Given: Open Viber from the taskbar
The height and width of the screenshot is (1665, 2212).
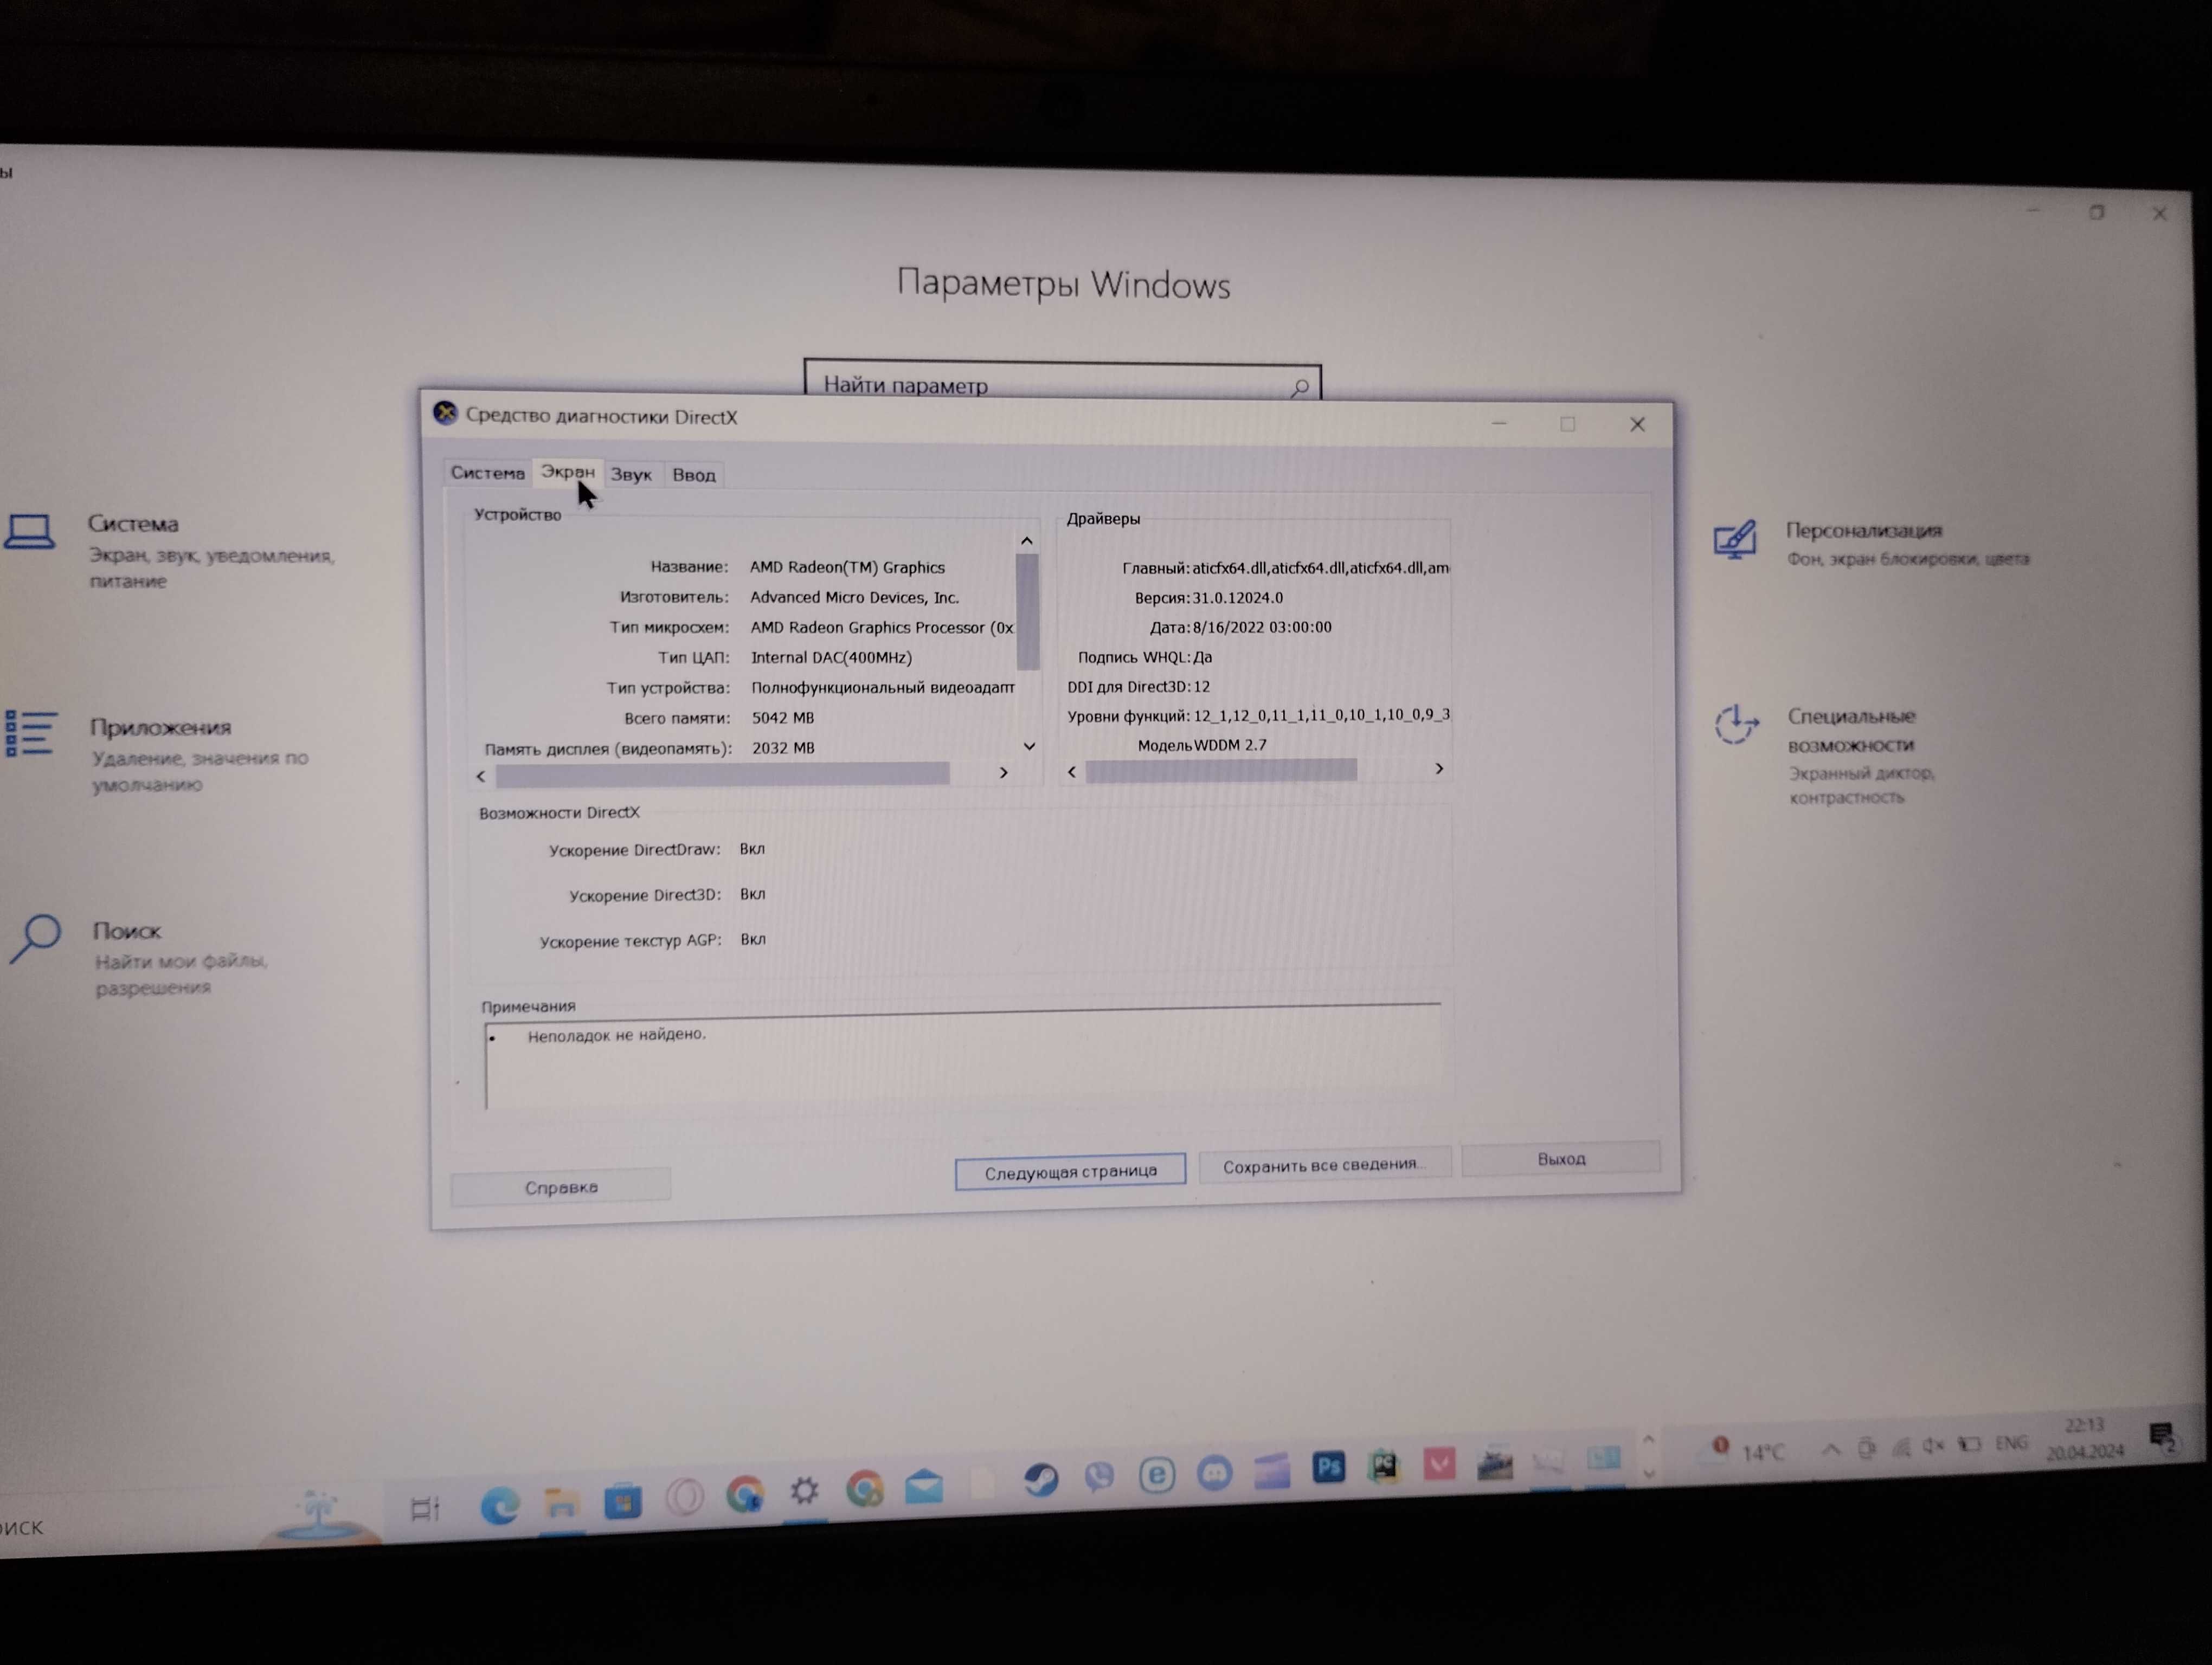Looking at the screenshot, I should pos(1099,1477).
